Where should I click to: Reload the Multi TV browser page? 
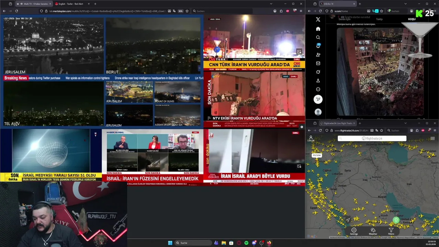[16, 11]
